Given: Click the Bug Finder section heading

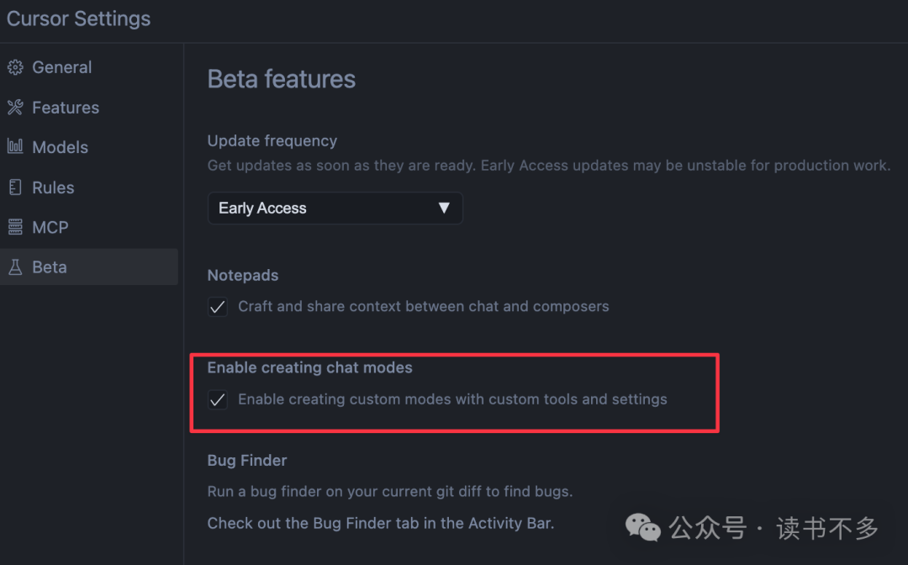Looking at the screenshot, I should tap(246, 460).
